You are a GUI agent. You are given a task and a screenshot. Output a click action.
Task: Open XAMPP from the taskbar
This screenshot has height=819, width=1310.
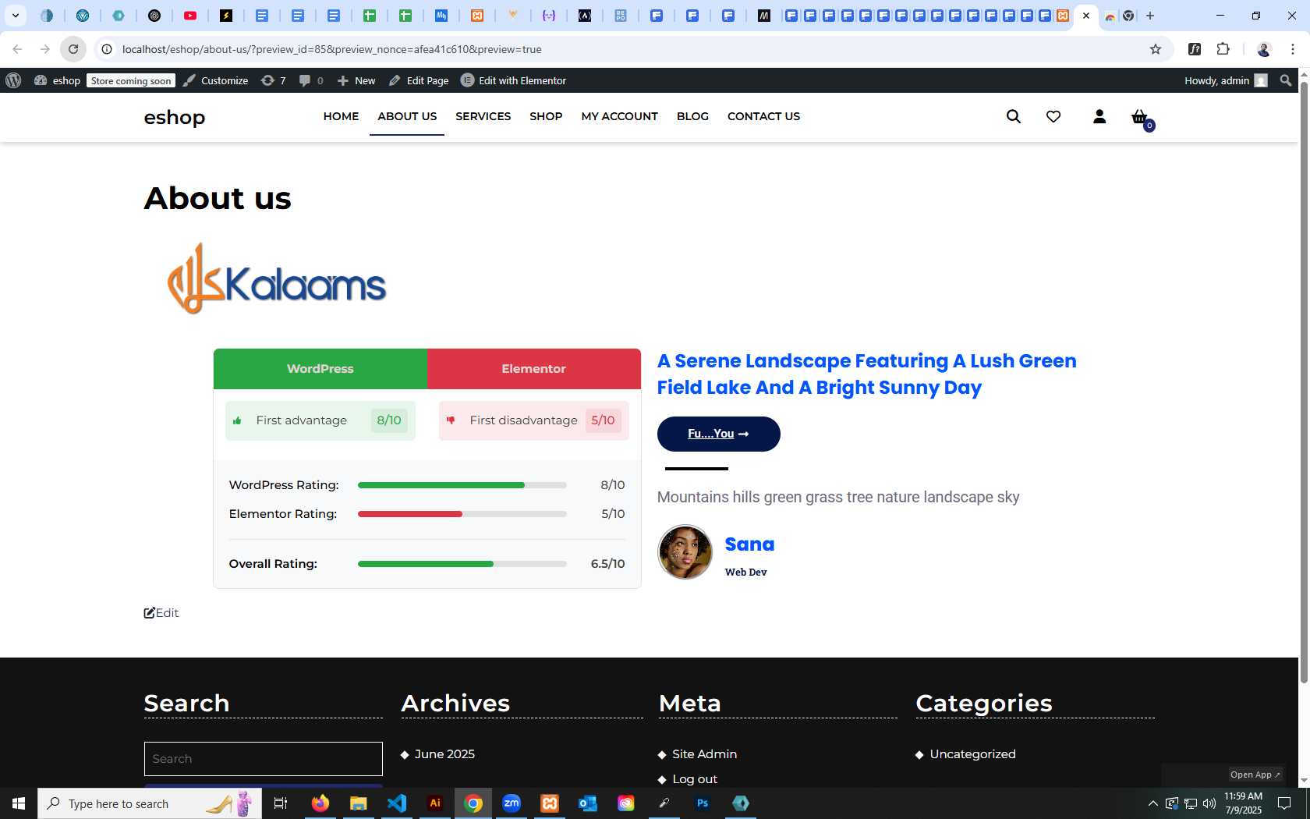[x=550, y=803]
